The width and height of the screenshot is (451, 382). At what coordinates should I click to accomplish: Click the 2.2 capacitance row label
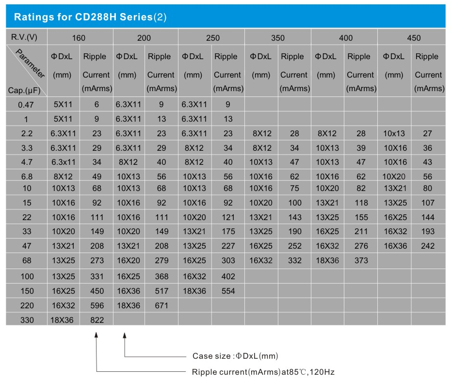[x=27, y=134]
